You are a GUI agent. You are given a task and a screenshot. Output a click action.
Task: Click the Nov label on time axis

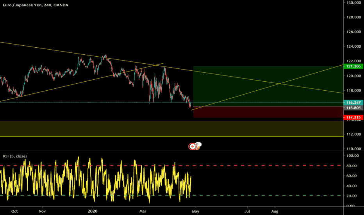[42, 211]
